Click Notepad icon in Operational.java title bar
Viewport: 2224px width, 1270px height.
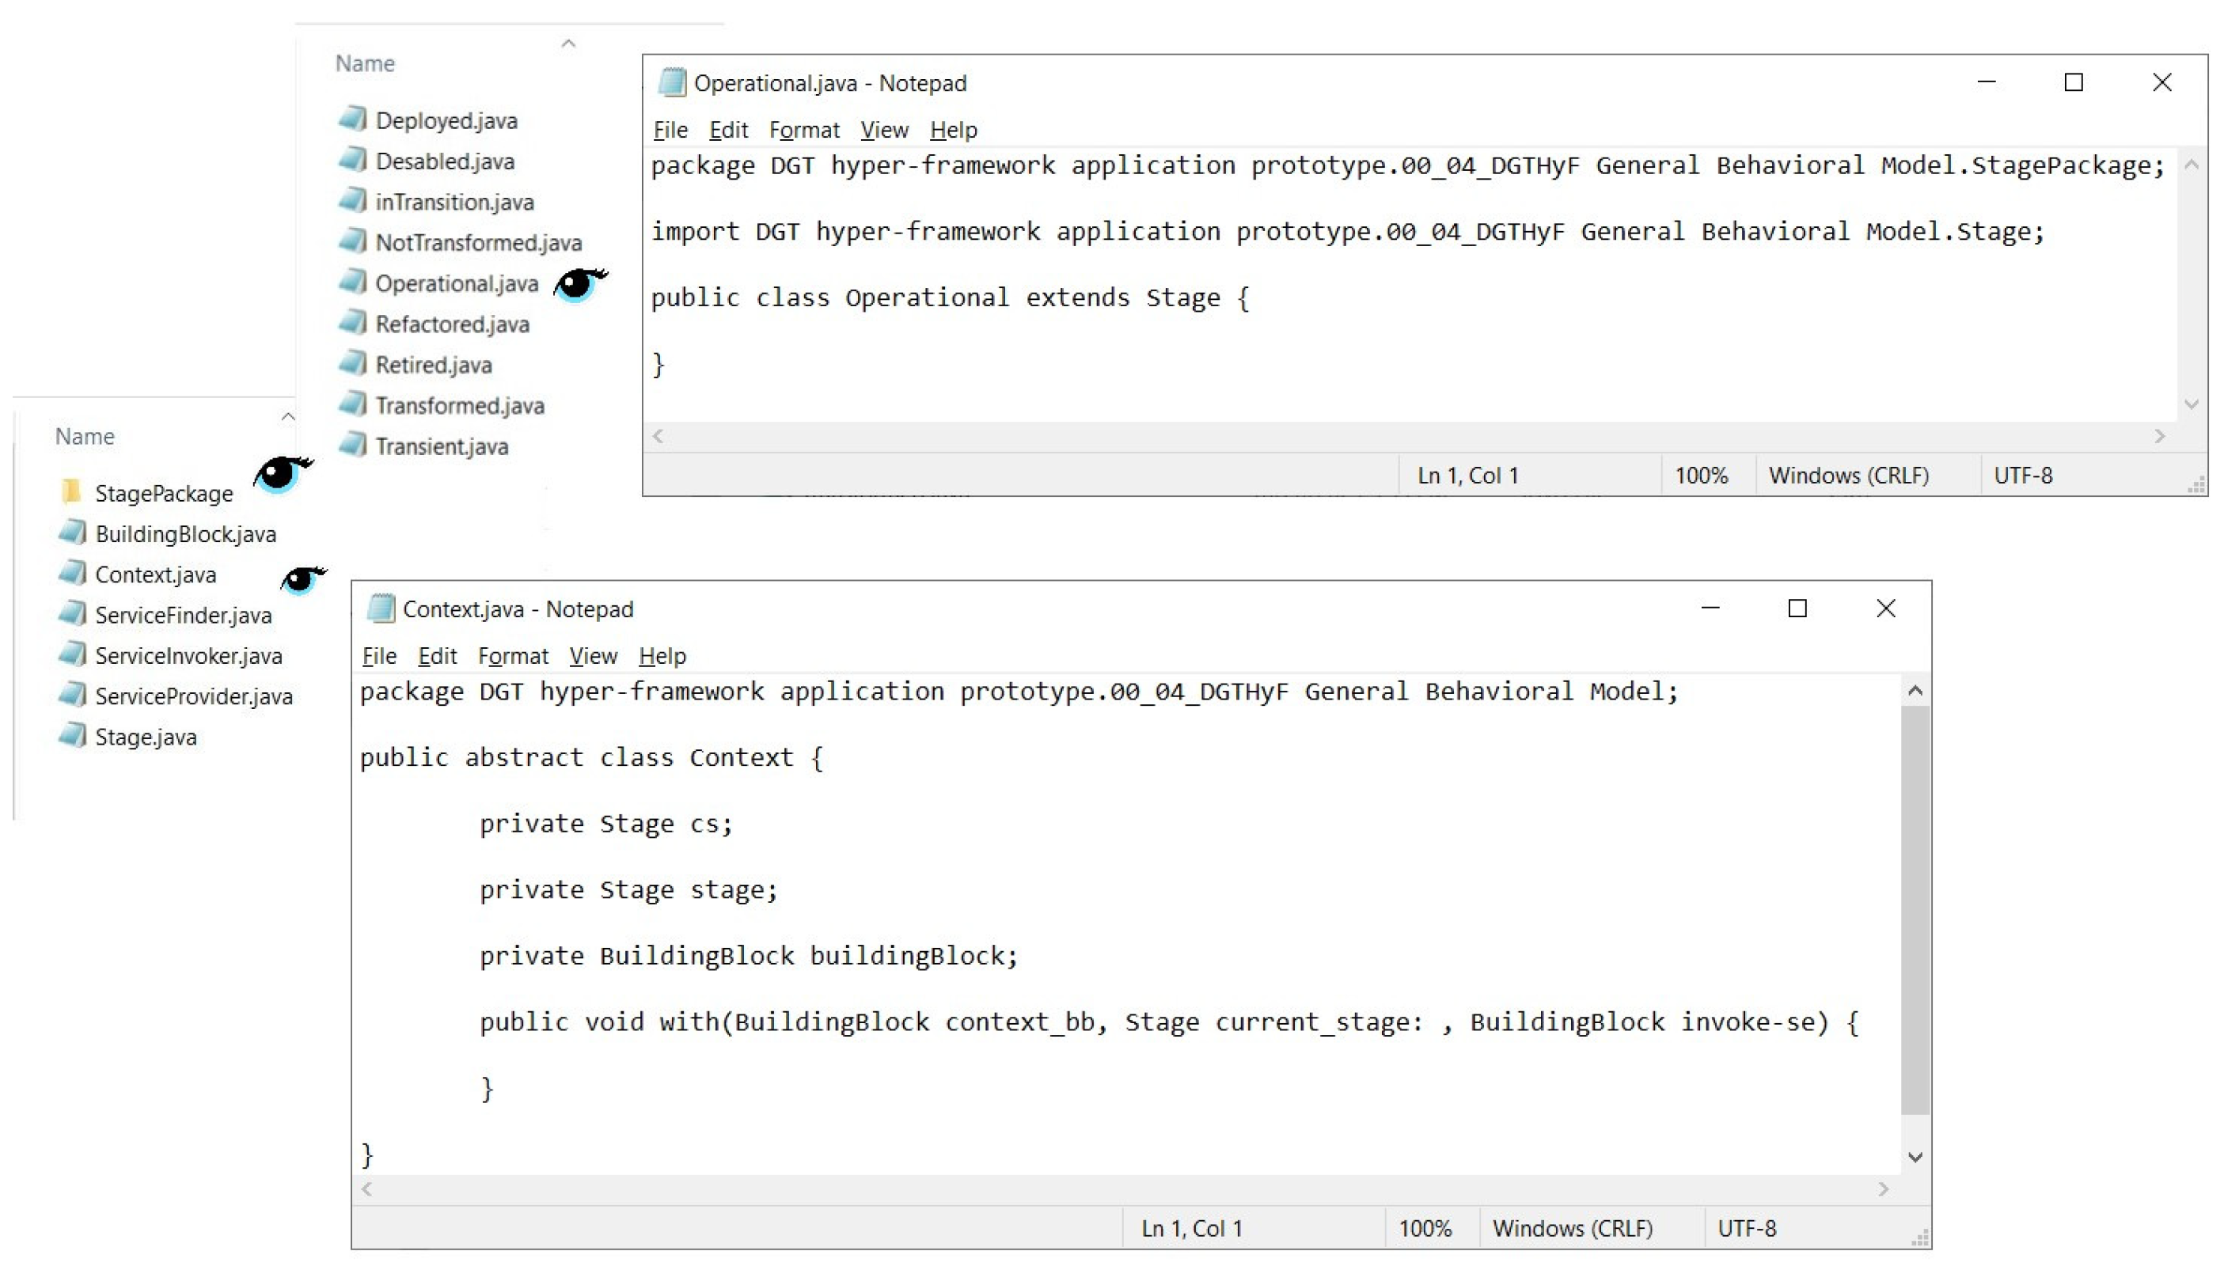672,83
